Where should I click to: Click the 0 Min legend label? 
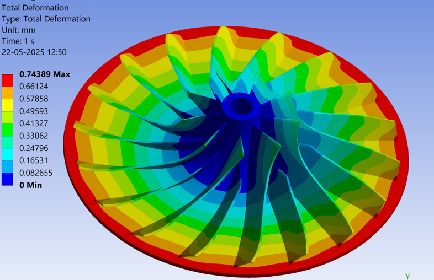(30, 185)
